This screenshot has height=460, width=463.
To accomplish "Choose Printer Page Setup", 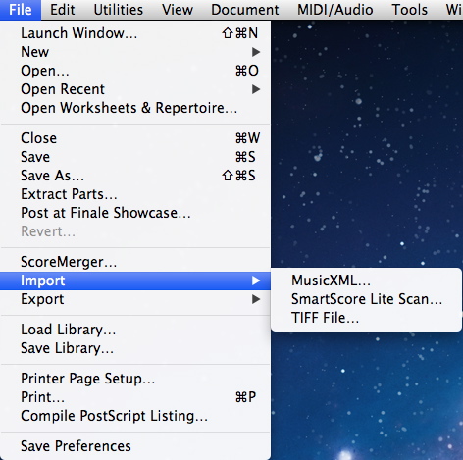I will [x=135, y=379].
